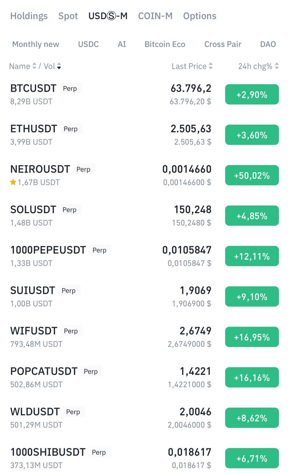Select the COIN-M futures tab
The width and height of the screenshot is (289, 473).
click(155, 16)
